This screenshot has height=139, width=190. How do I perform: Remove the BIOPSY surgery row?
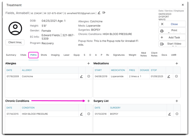tap(177, 114)
